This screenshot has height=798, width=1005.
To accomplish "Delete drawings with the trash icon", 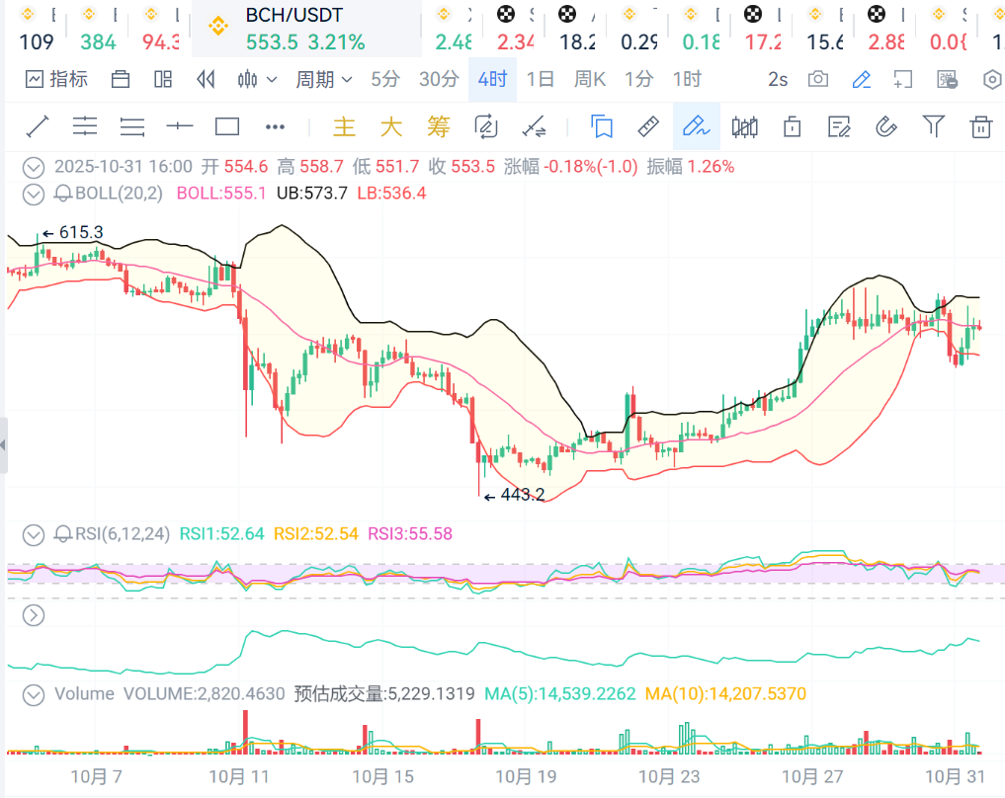I will [x=980, y=126].
